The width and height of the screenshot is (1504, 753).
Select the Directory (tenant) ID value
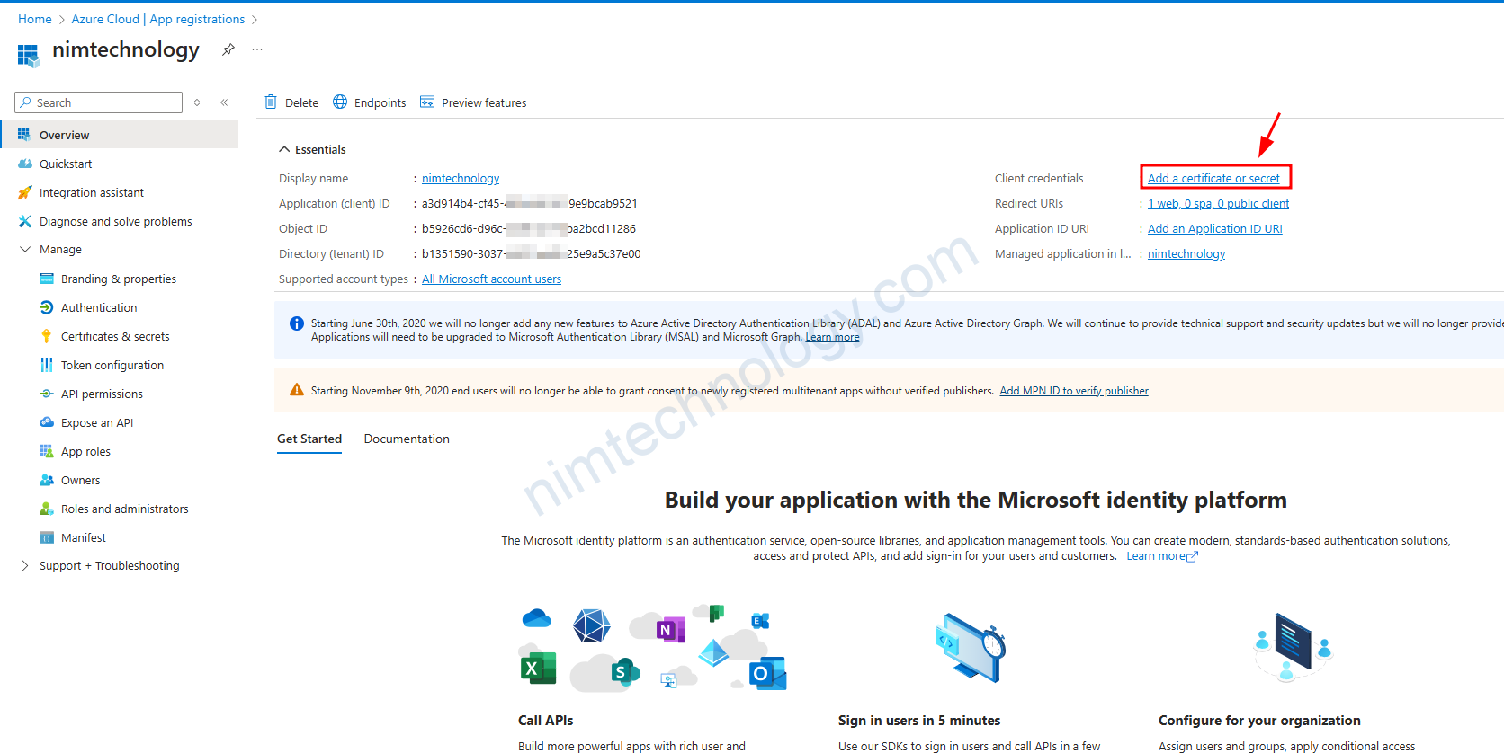pos(532,253)
